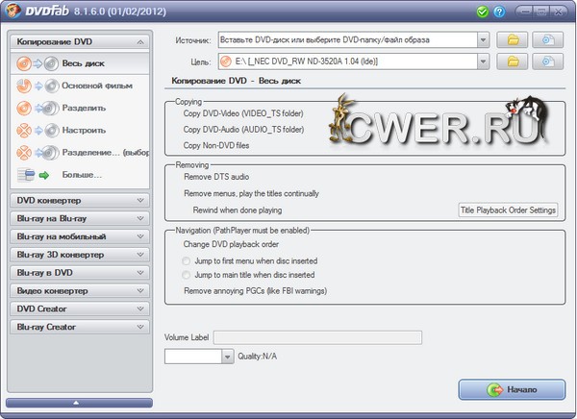Open help via blue question mark icon
This screenshot has height=419, width=577.
499,12
